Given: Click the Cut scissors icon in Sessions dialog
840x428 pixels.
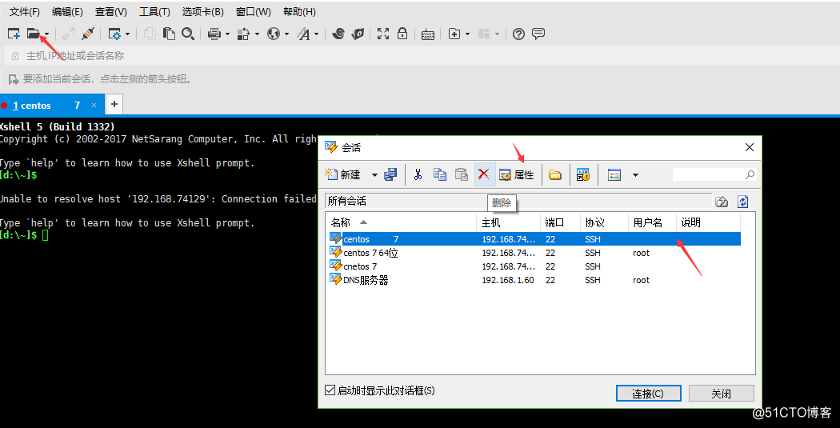Looking at the screenshot, I should (x=418, y=174).
